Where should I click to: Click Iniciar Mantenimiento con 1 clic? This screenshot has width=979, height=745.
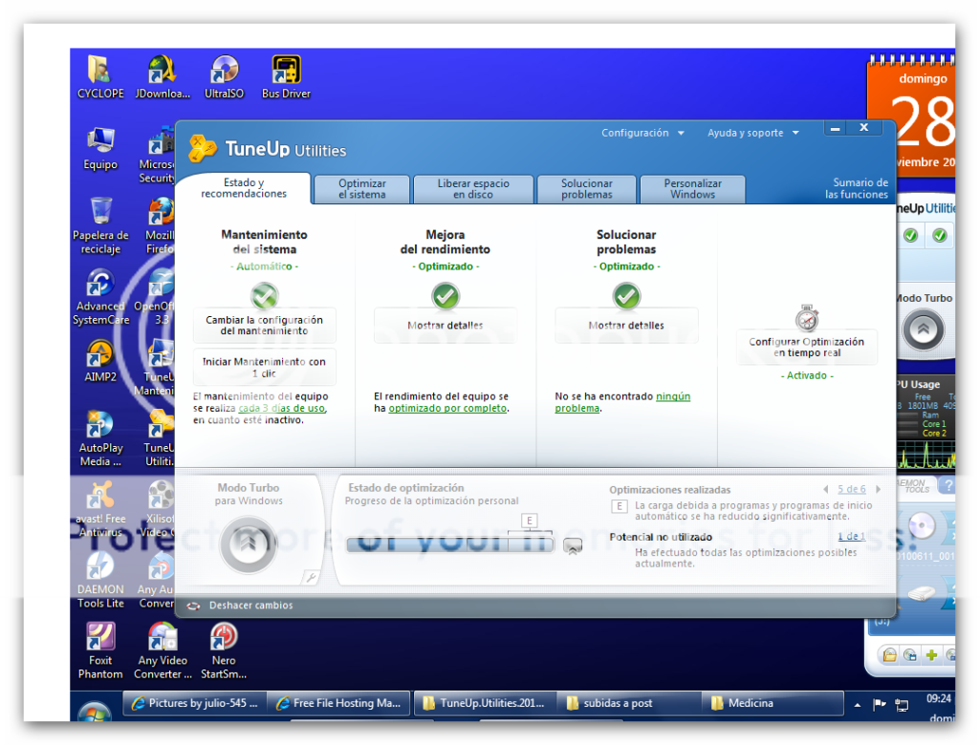pos(264,368)
